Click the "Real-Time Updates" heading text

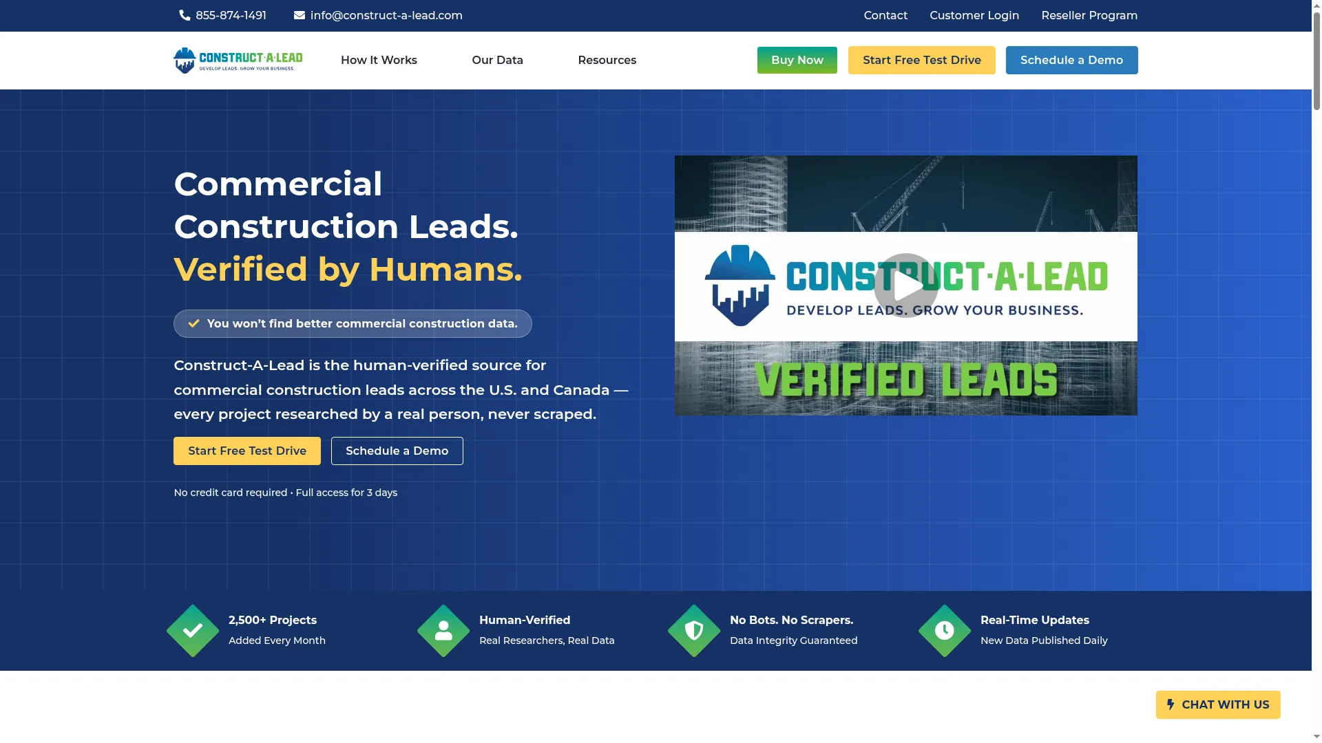click(x=1035, y=620)
